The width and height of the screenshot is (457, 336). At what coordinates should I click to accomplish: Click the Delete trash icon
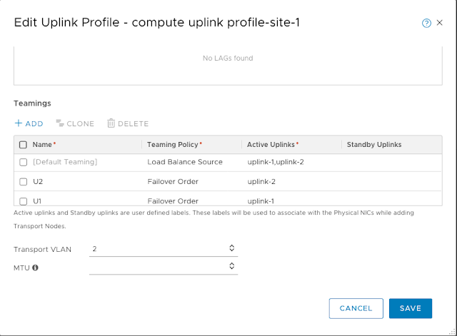[111, 123]
